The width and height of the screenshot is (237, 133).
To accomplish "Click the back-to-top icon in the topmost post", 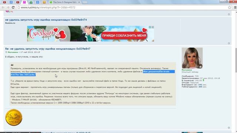I will pyautogui.click(x=229, y=14).
